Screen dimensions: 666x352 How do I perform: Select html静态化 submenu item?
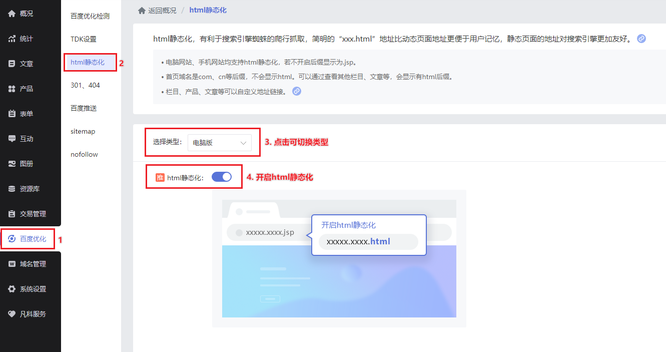(88, 62)
